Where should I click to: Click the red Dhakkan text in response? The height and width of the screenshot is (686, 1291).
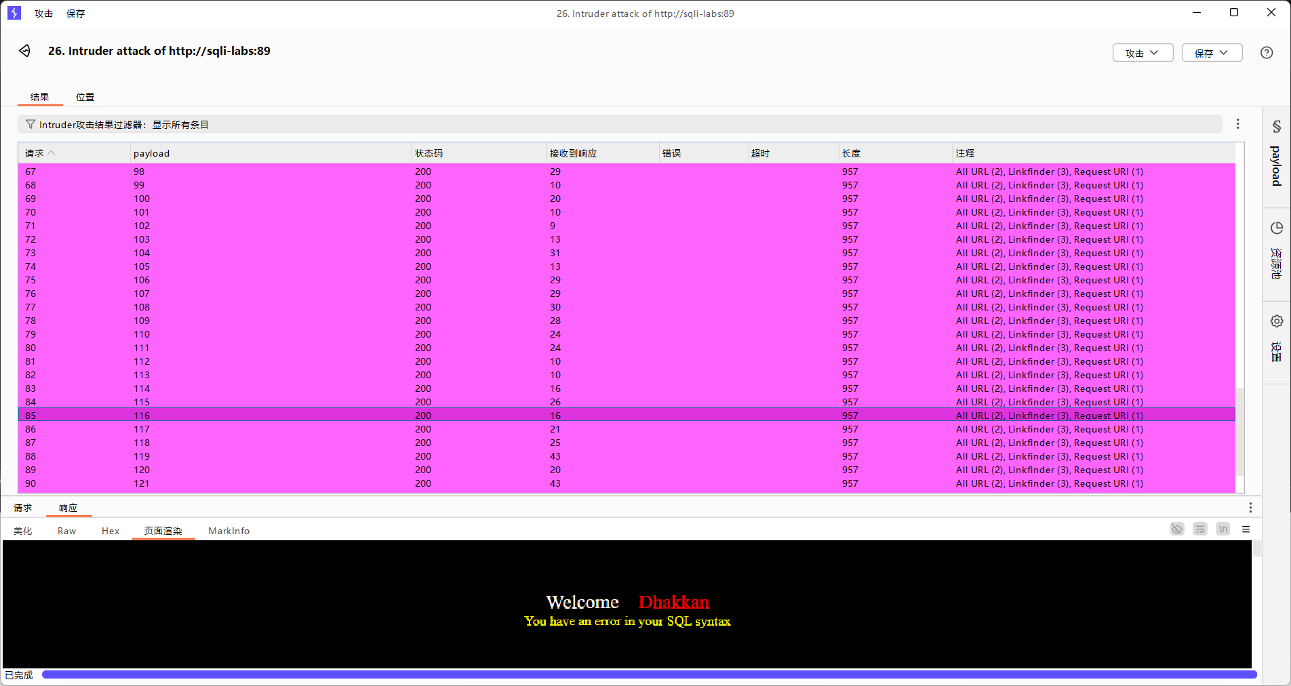click(x=674, y=602)
